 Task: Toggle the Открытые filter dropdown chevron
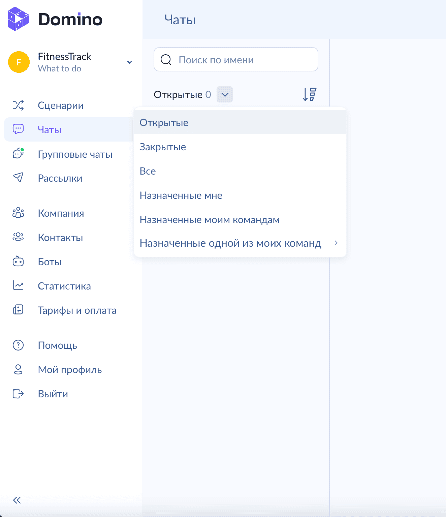(x=225, y=94)
